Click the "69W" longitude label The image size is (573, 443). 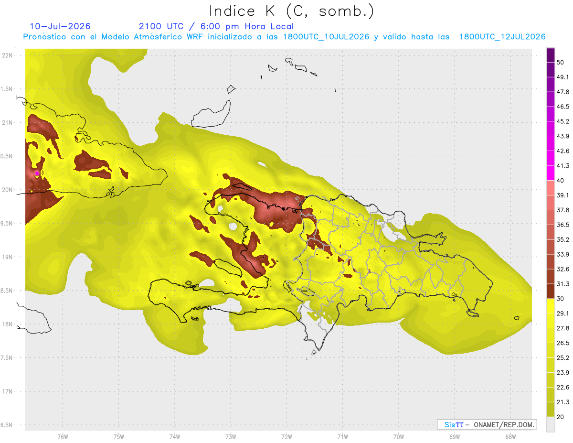(x=455, y=437)
